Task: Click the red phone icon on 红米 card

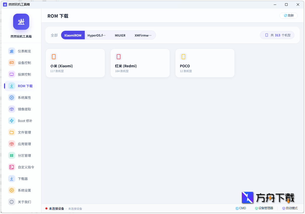Action: pos(119,57)
